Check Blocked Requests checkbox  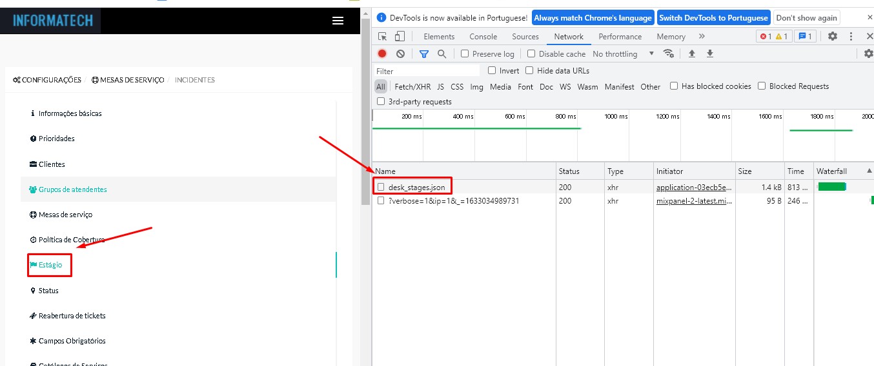[x=762, y=86]
